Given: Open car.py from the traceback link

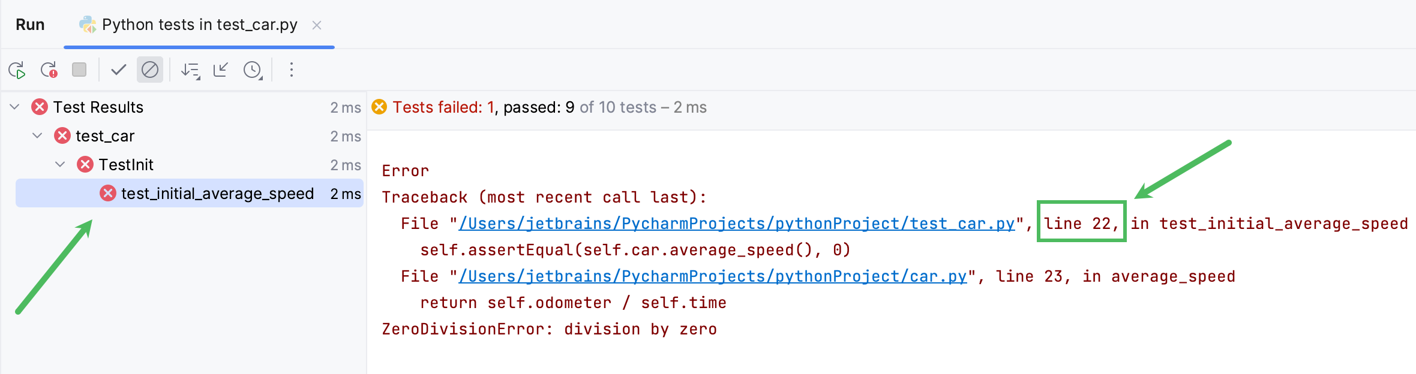Looking at the screenshot, I should [713, 276].
